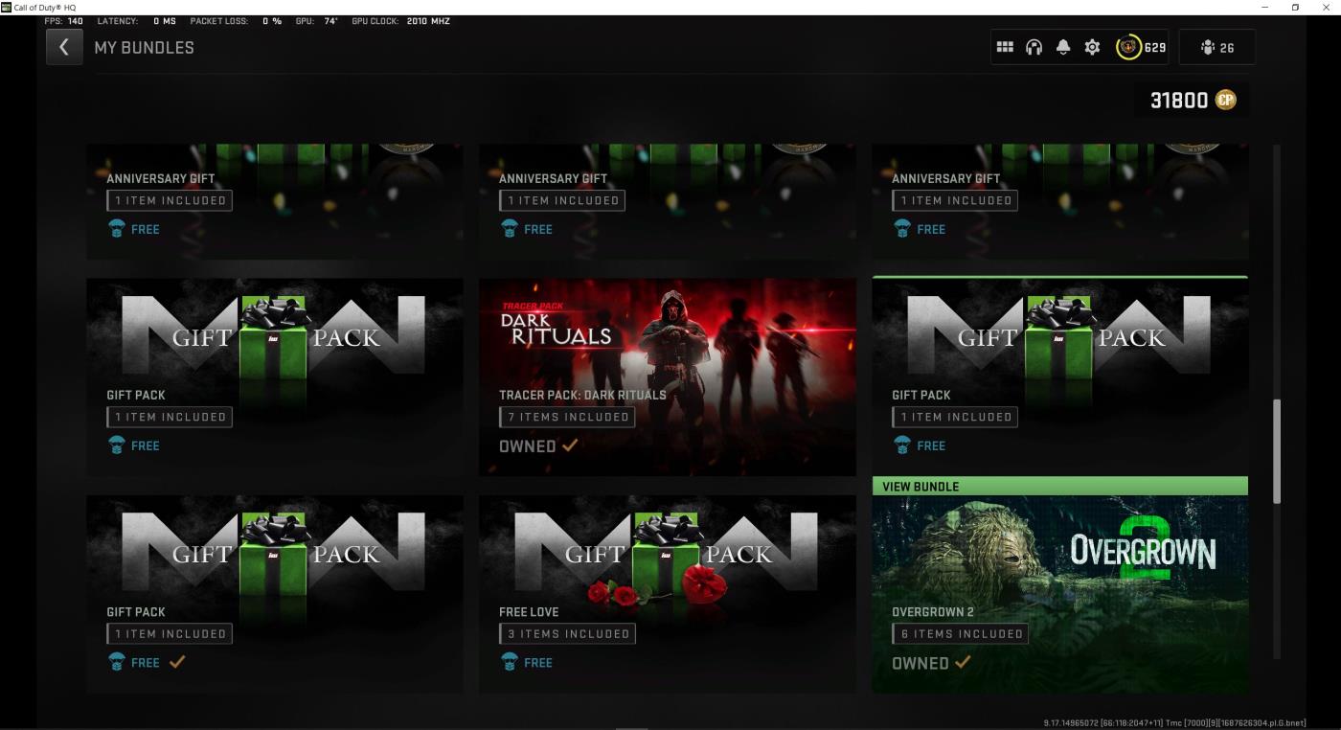Click the "6 ITEMS INCLUDED" label
This screenshot has width=1341, height=730.
[961, 633]
